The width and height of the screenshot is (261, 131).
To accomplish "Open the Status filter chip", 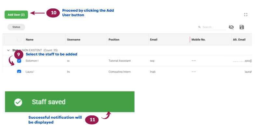I will 16,27.
